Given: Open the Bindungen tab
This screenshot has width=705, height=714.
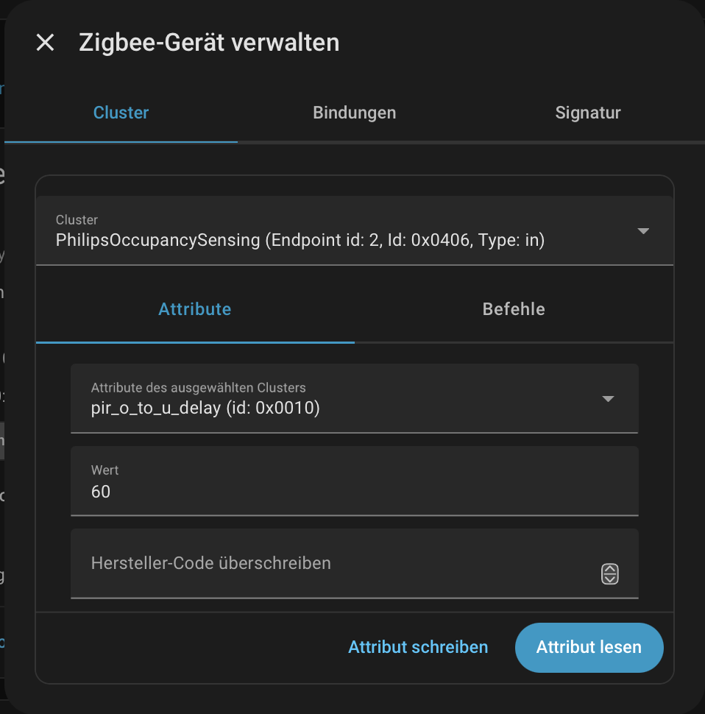Looking at the screenshot, I should tap(354, 113).
